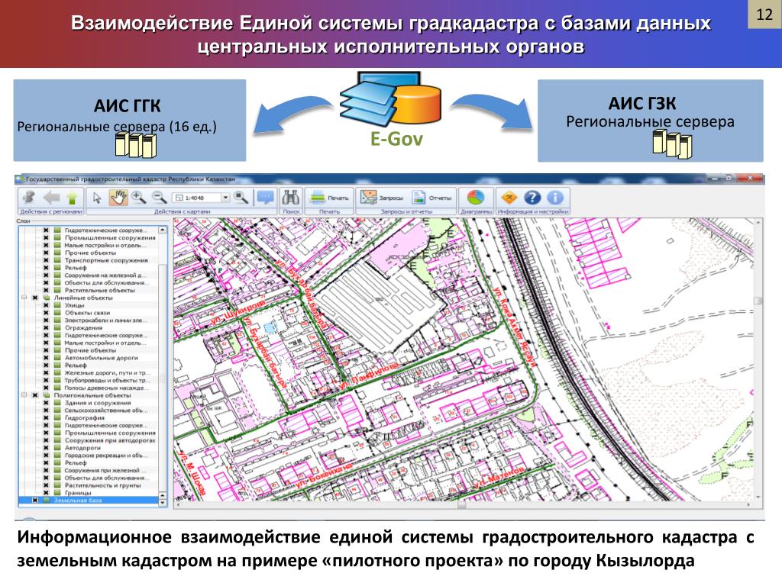This screenshot has height=586, width=782.
Task: Click the folder icon of Линейные объекты
Action: (47, 298)
